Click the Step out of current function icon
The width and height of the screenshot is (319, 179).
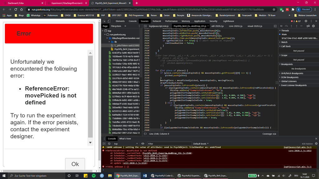(x=297, y=26)
